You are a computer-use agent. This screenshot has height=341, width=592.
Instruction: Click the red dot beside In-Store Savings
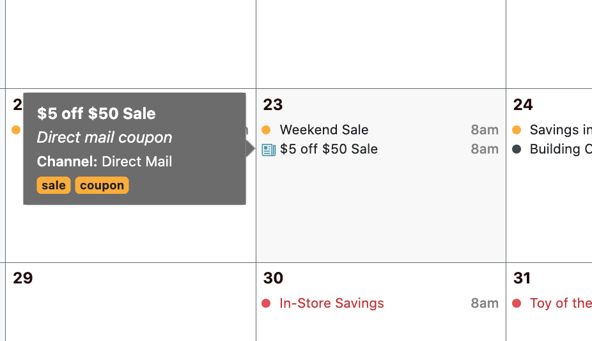coord(266,303)
